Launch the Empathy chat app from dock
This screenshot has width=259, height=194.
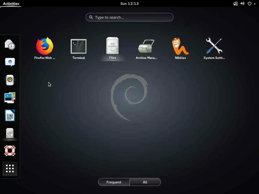tap(10, 62)
